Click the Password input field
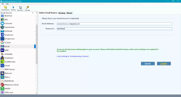 pos(114,29)
